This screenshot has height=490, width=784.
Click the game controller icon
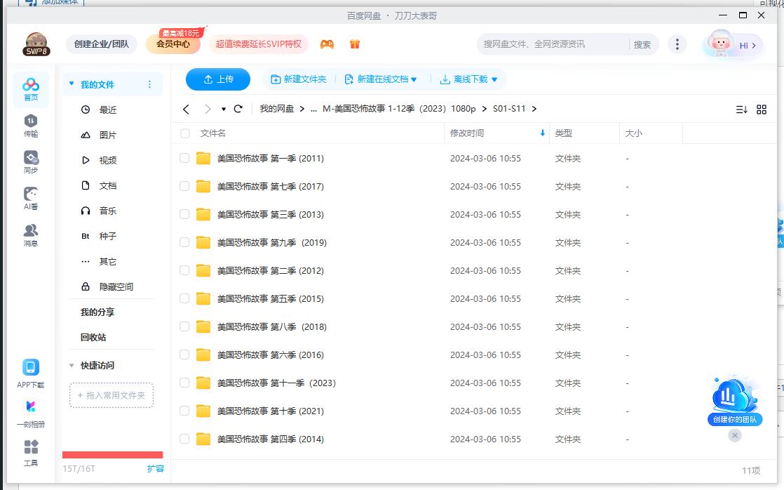(x=327, y=44)
